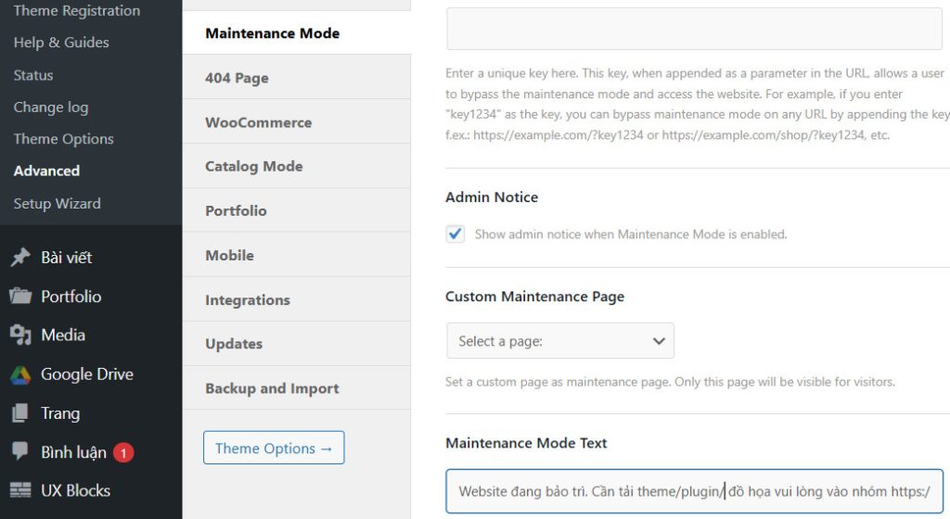Click the bypass key input field
The image size is (950, 519).
pos(694,29)
